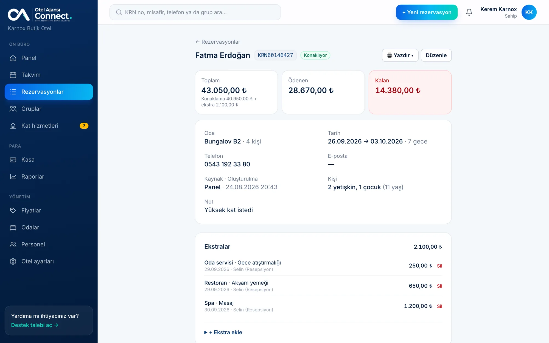Click the Yeni rezervasyon button
549x343 pixels.
pos(427,12)
